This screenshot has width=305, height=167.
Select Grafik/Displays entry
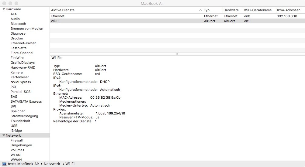pyautogui.click(x=23, y=63)
